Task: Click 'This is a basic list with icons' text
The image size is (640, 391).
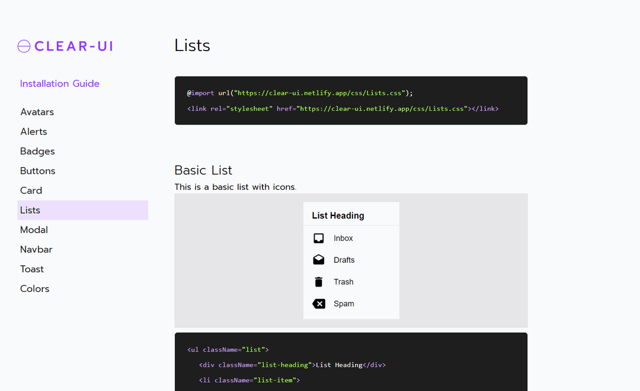Action: (x=235, y=187)
